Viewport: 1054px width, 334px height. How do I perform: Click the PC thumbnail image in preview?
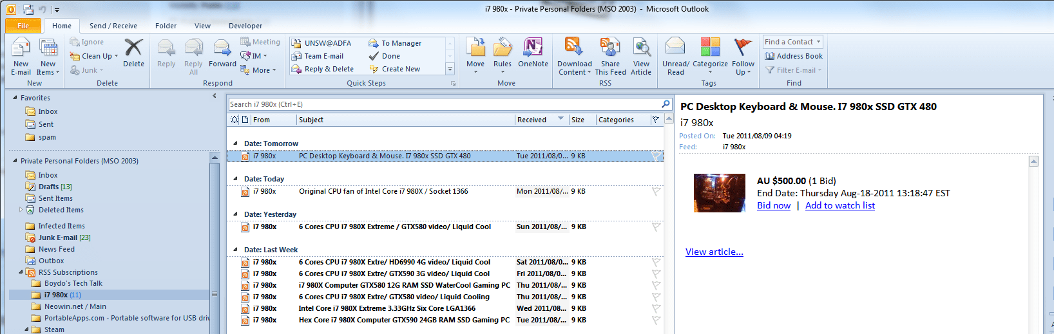(x=720, y=193)
